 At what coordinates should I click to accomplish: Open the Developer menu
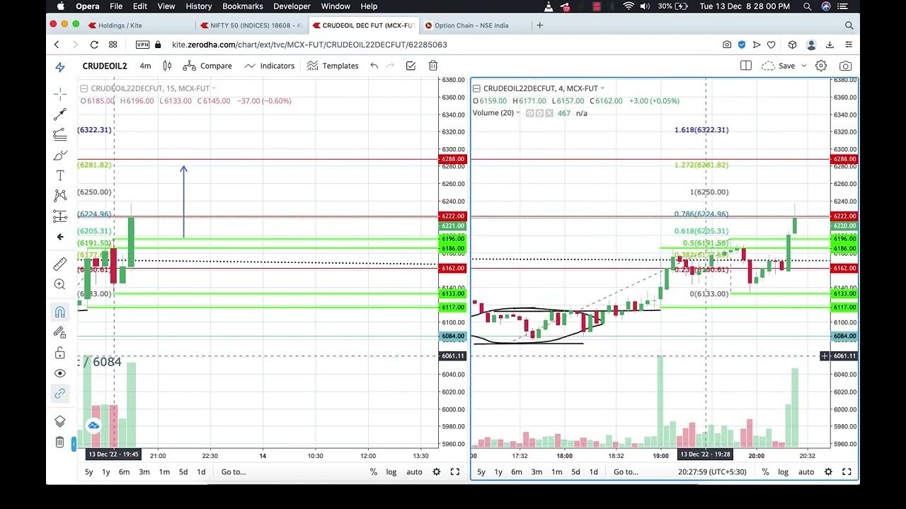coord(292,6)
